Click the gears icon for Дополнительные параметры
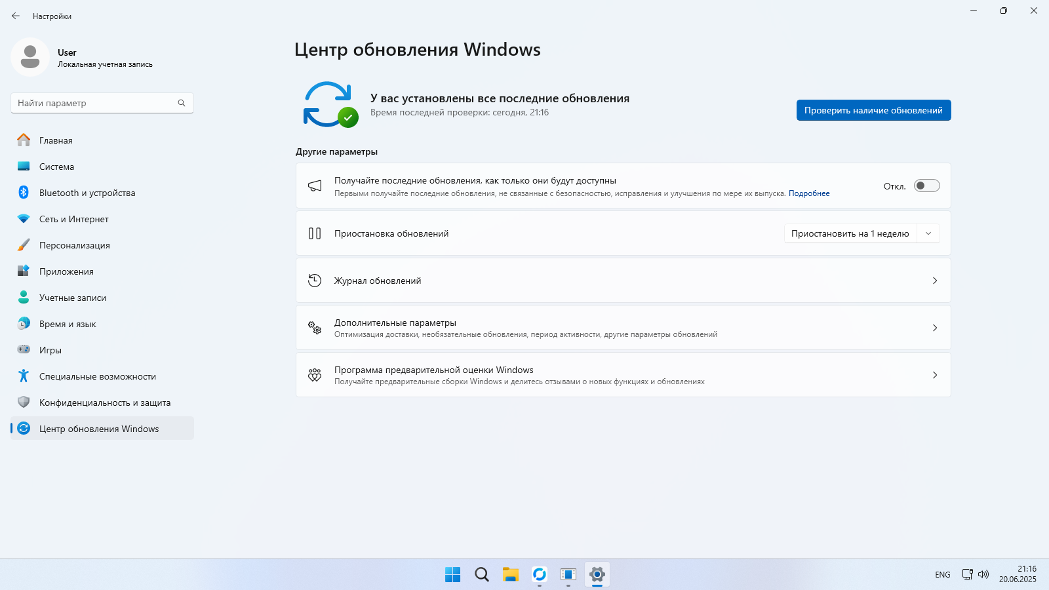 pyautogui.click(x=315, y=328)
